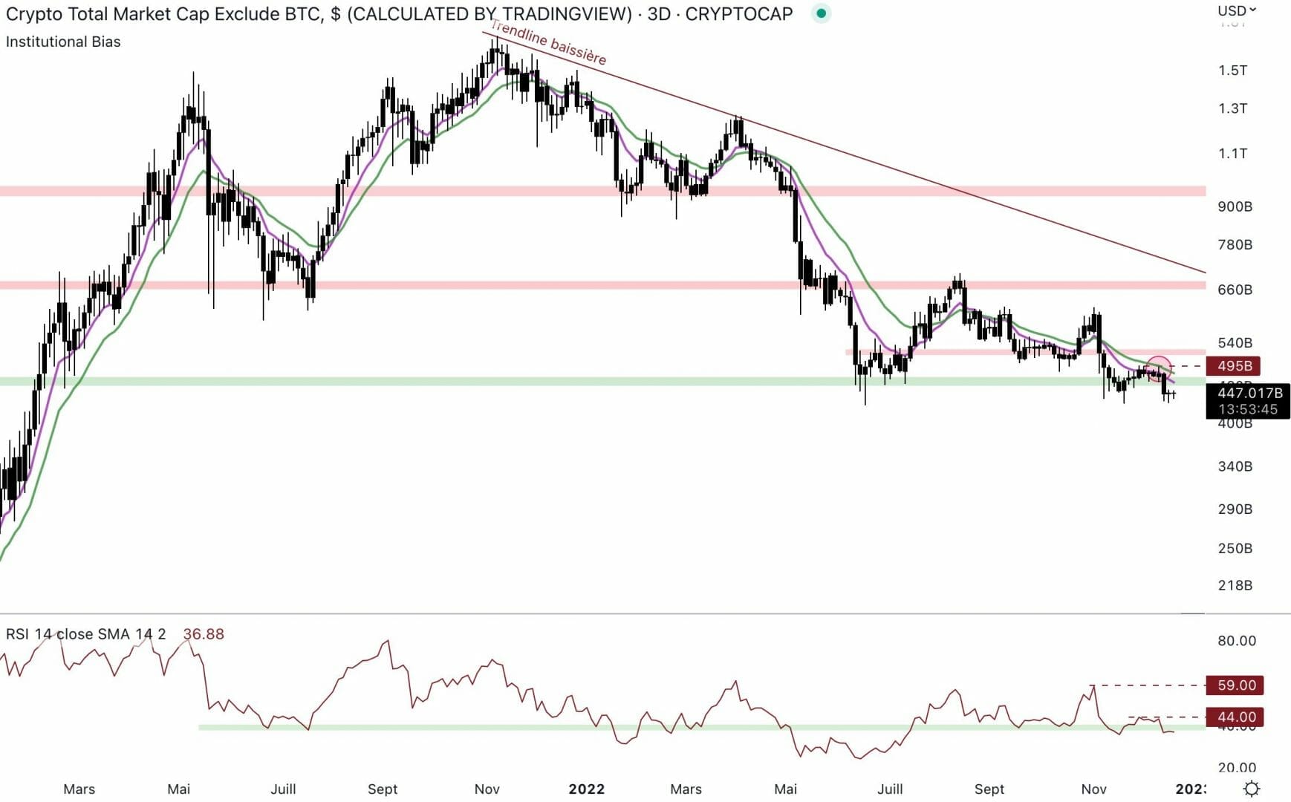
Task: Select the 495B price level label
Action: [x=1235, y=366]
